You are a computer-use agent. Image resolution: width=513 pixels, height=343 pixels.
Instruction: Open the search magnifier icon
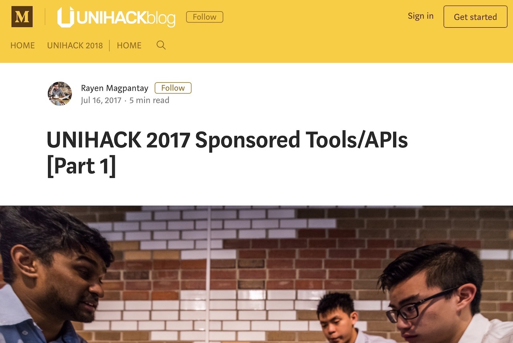(x=161, y=45)
